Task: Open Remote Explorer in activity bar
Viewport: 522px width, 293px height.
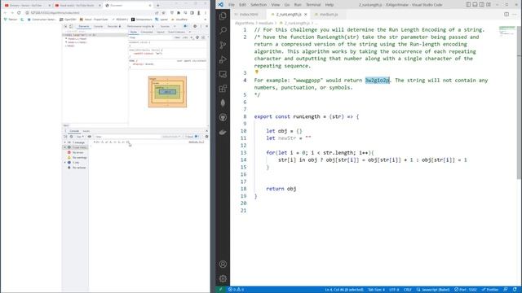Action: [x=223, y=74]
